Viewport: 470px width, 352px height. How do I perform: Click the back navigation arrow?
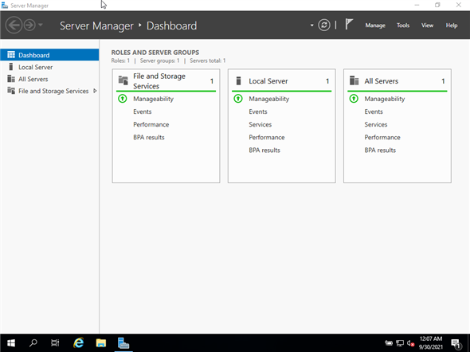point(14,25)
